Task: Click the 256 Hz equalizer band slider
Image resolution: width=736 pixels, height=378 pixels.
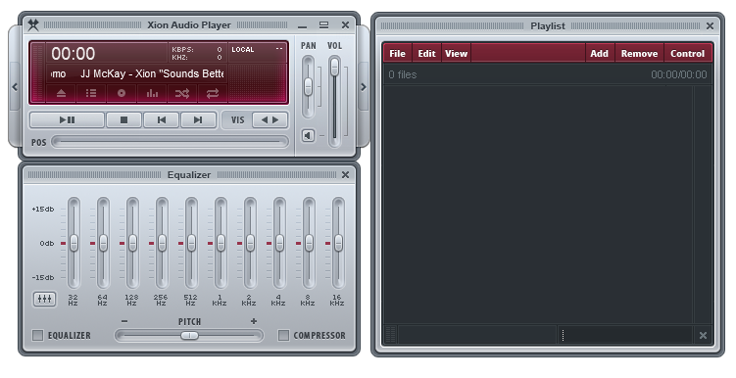Action: pos(162,243)
